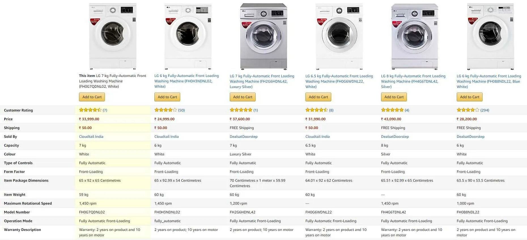Click the star rating with 50 reviews

[x=165, y=110]
